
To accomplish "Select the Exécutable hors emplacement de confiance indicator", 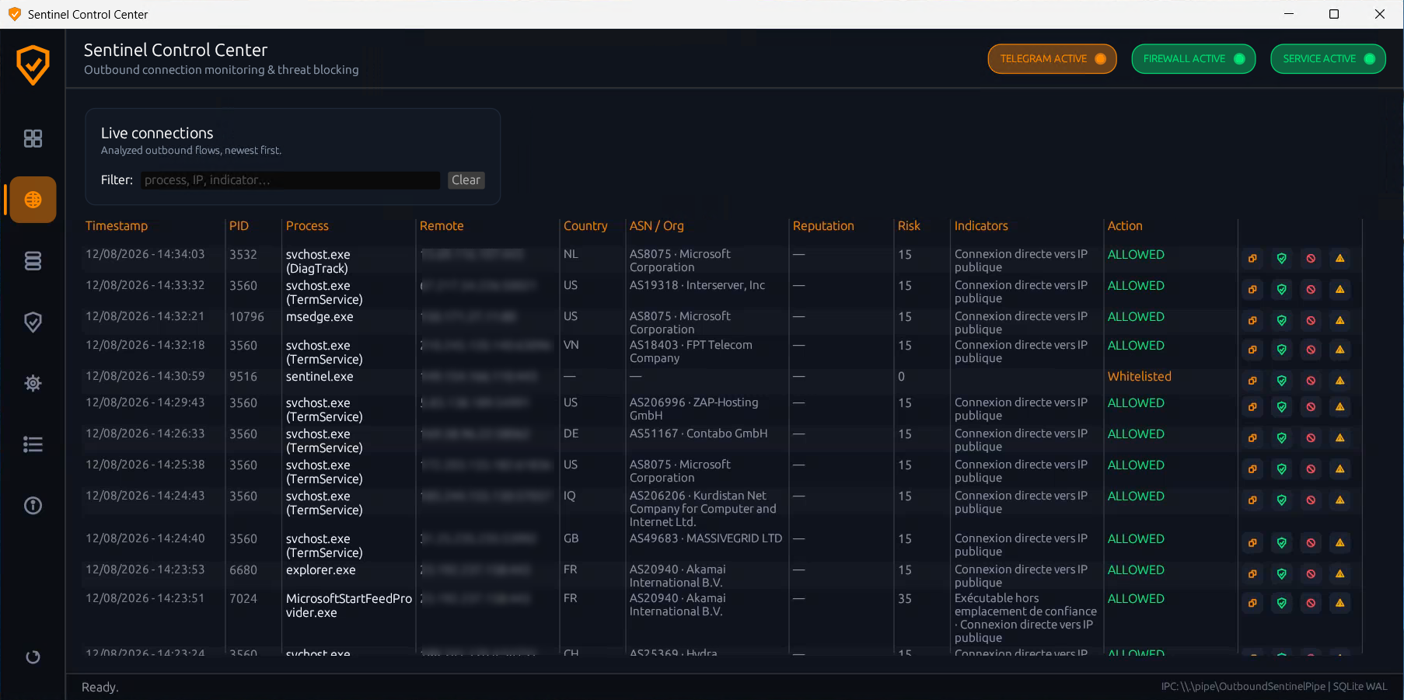I will click(1025, 605).
